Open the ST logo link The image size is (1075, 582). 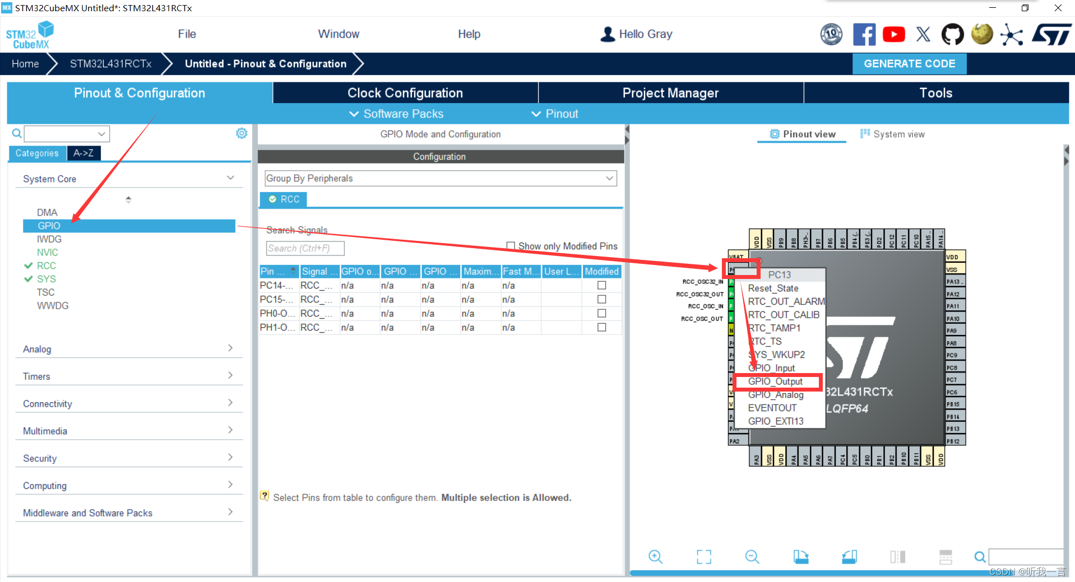pos(1051,34)
